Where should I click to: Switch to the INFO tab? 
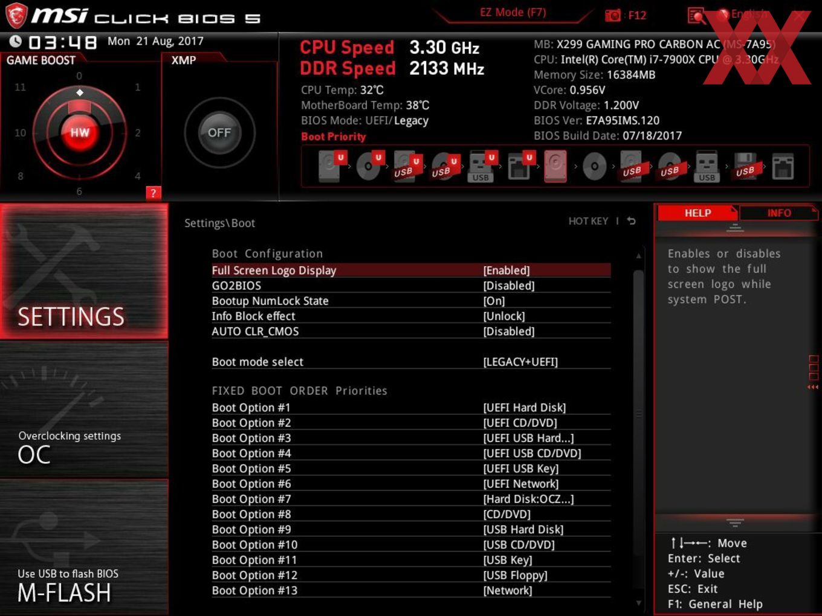coord(779,213)
